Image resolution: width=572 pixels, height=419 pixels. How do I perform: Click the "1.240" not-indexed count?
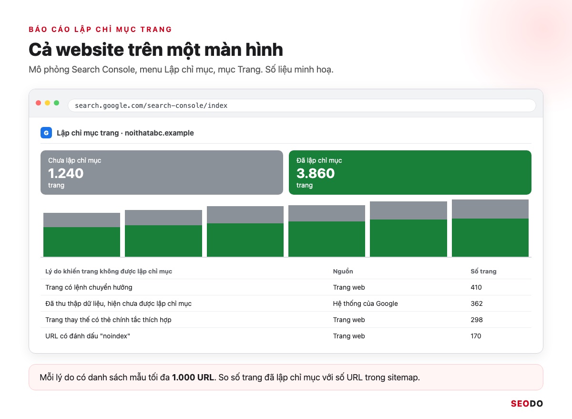(66, 173)
